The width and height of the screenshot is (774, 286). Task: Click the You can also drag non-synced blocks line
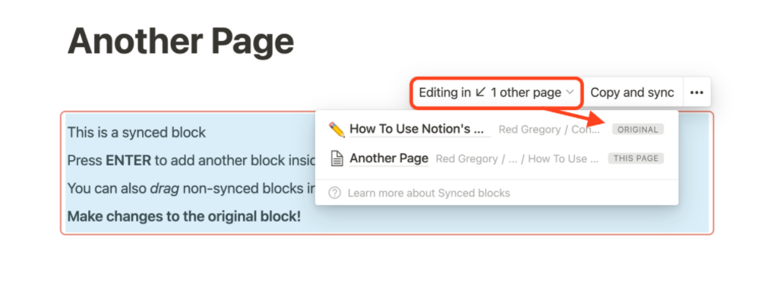(x=191, y=189)
